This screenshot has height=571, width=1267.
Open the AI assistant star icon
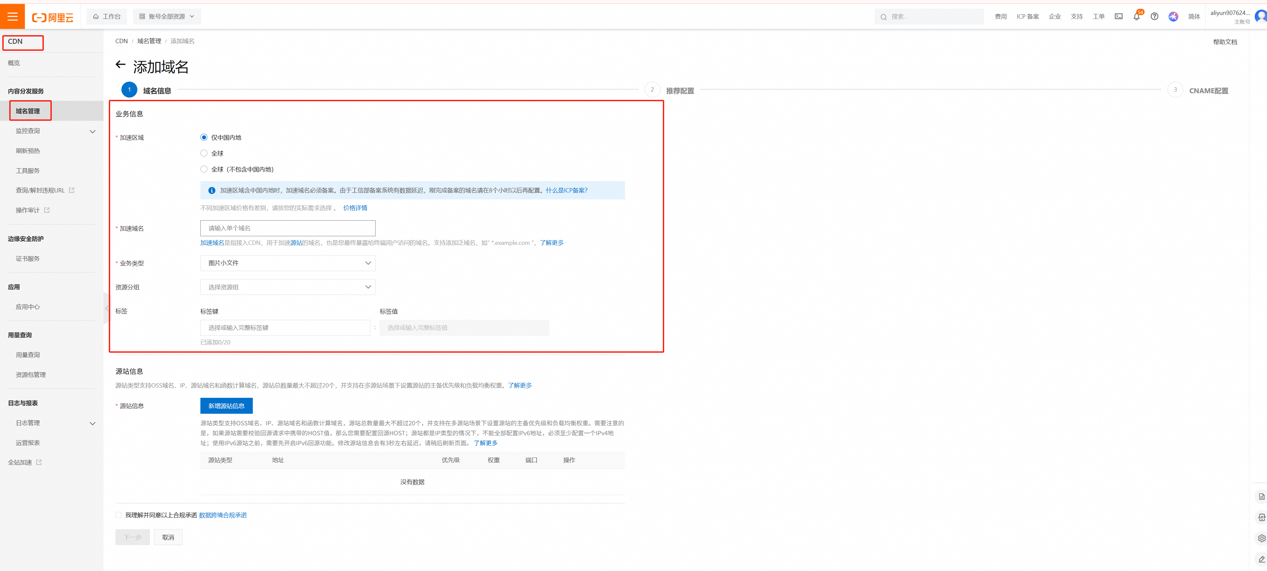1173,17
